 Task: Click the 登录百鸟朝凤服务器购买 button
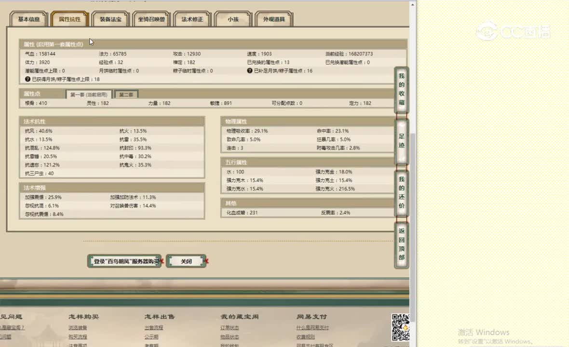125,261
